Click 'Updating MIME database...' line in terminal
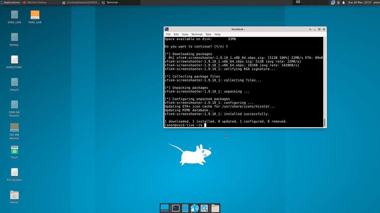The height and width of the screenshot is (213, 380). pos(189,110)
